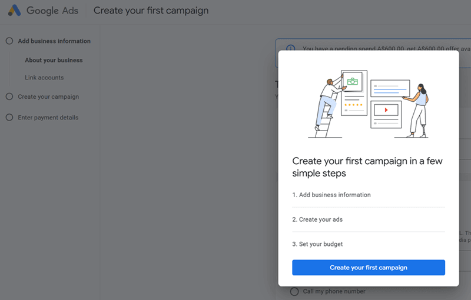Select the 'Create your campaign' sidebar step label
Screen dimensions: 471x300
point(48,96)
